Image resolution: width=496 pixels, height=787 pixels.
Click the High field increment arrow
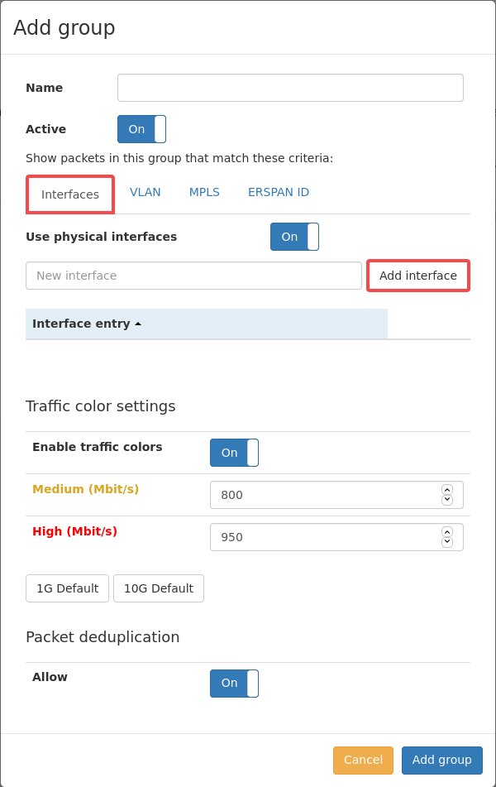click(x=447, y=531)
